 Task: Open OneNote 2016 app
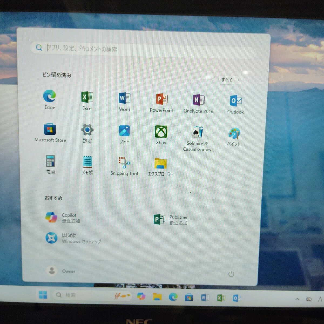[x=198, y=103]
